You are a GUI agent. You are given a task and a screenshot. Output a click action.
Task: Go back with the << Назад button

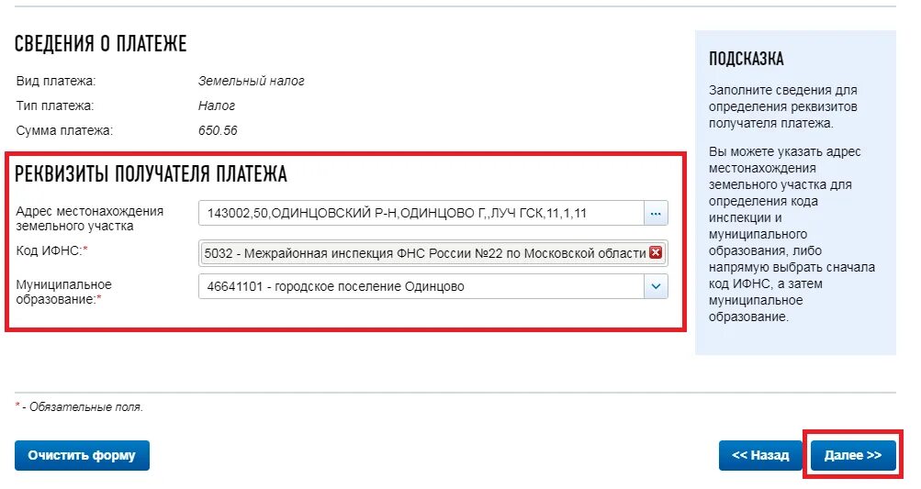pyautogui.click(x=760, y=456)
